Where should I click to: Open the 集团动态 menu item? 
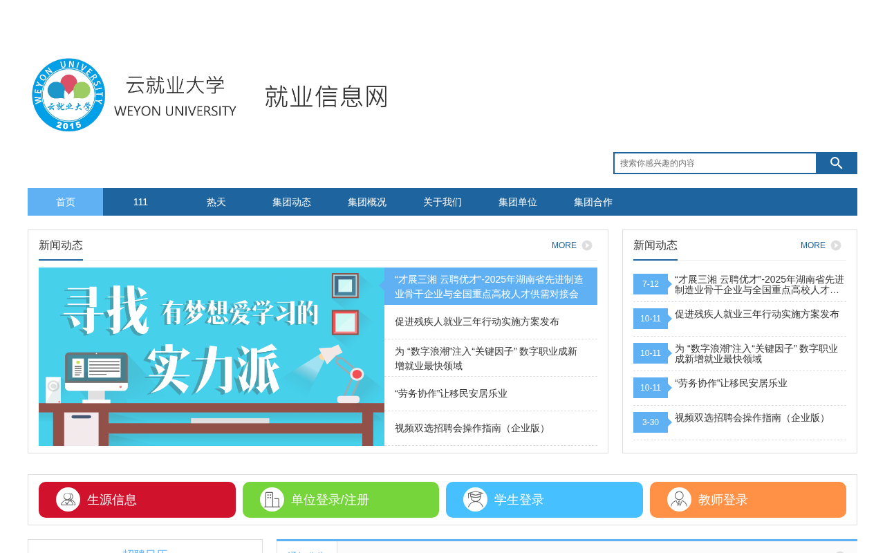(292, 202)
